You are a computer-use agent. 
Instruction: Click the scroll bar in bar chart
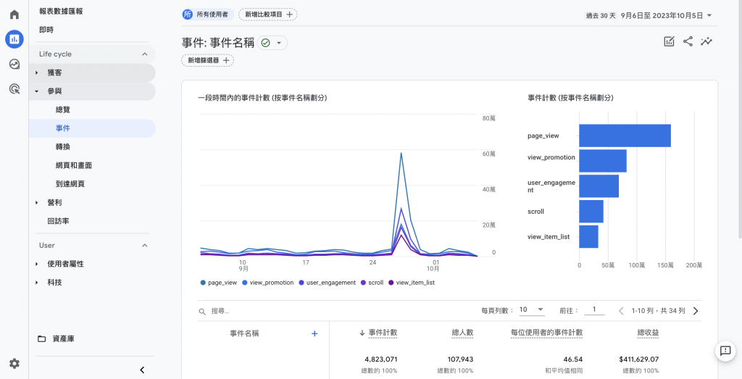click(591, 212)
